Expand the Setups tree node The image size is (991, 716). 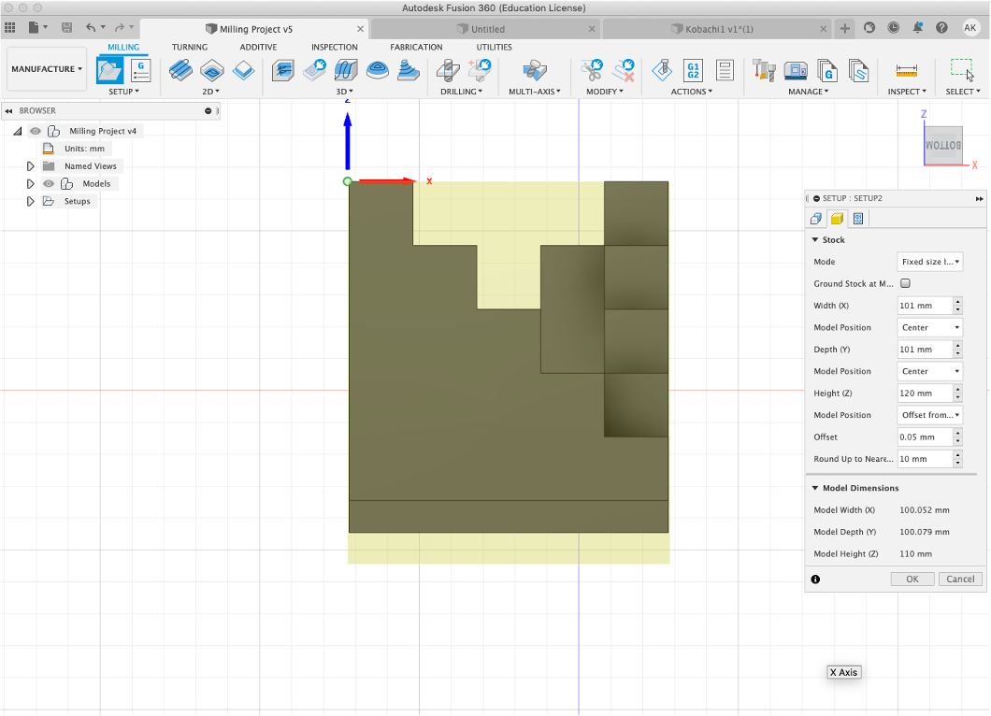pos(30,201)
